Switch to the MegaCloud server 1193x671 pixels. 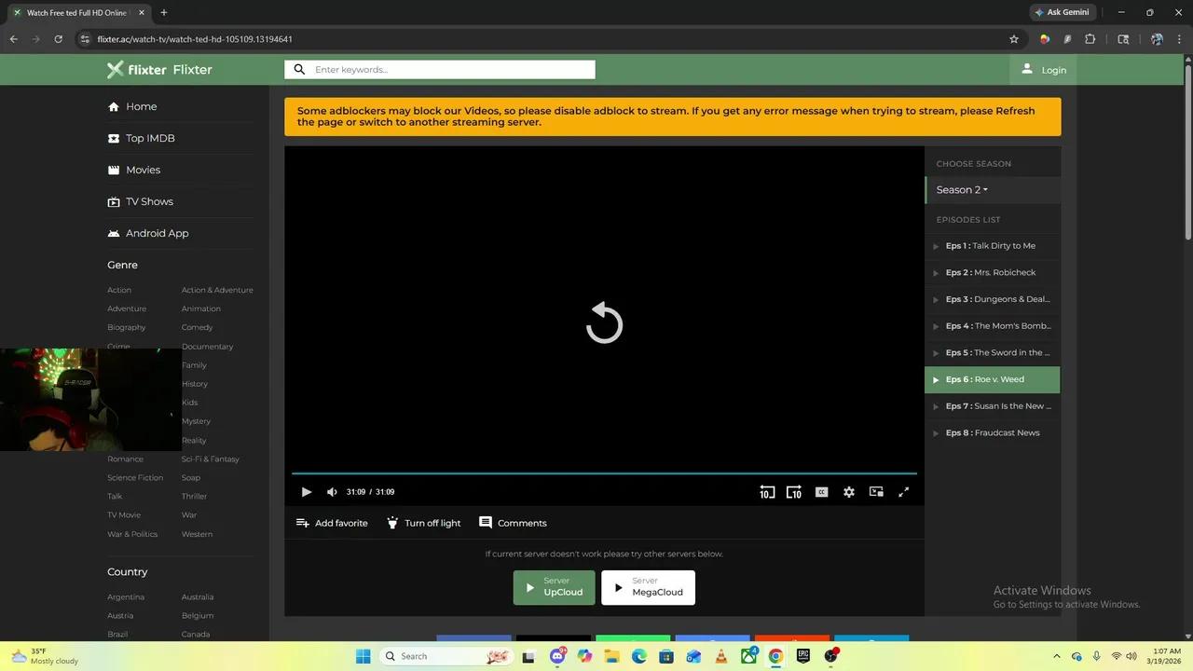coord(648,588)
